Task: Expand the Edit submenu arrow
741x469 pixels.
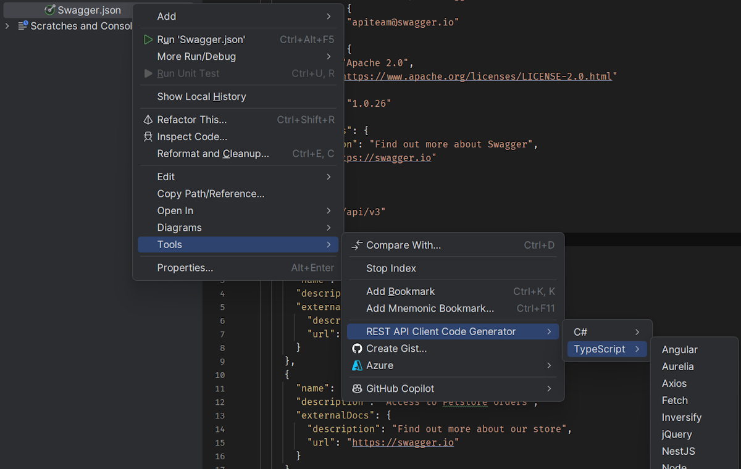Action: [x=329, y=176]
